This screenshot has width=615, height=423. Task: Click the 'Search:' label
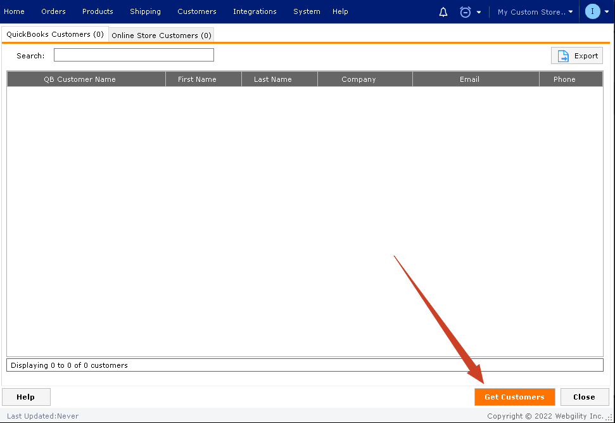30,56
